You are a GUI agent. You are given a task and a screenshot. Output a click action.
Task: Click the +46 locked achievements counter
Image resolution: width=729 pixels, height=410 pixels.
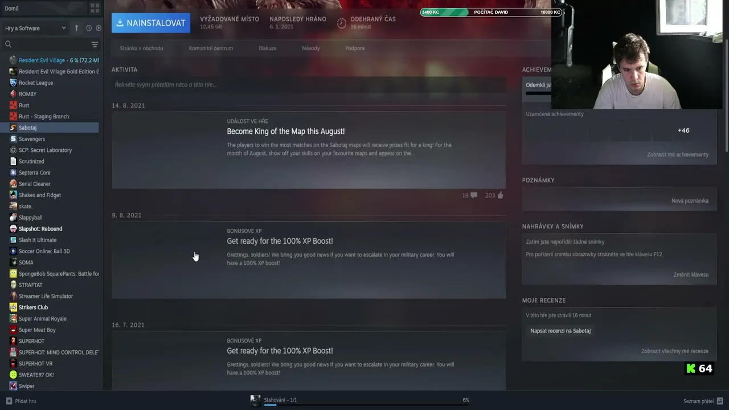[x=683, y=130]
